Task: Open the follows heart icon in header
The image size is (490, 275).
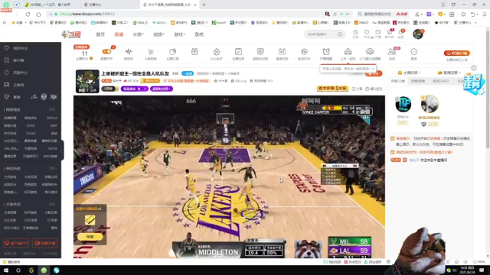Action: coord(367,34)
